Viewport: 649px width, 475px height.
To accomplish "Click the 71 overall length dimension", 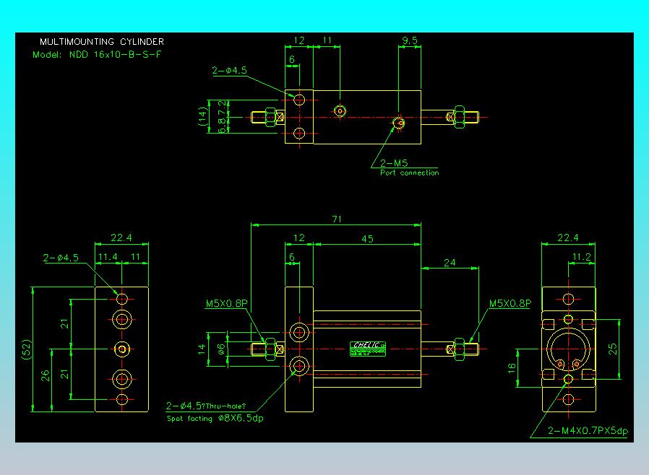I will click(337, 219).
